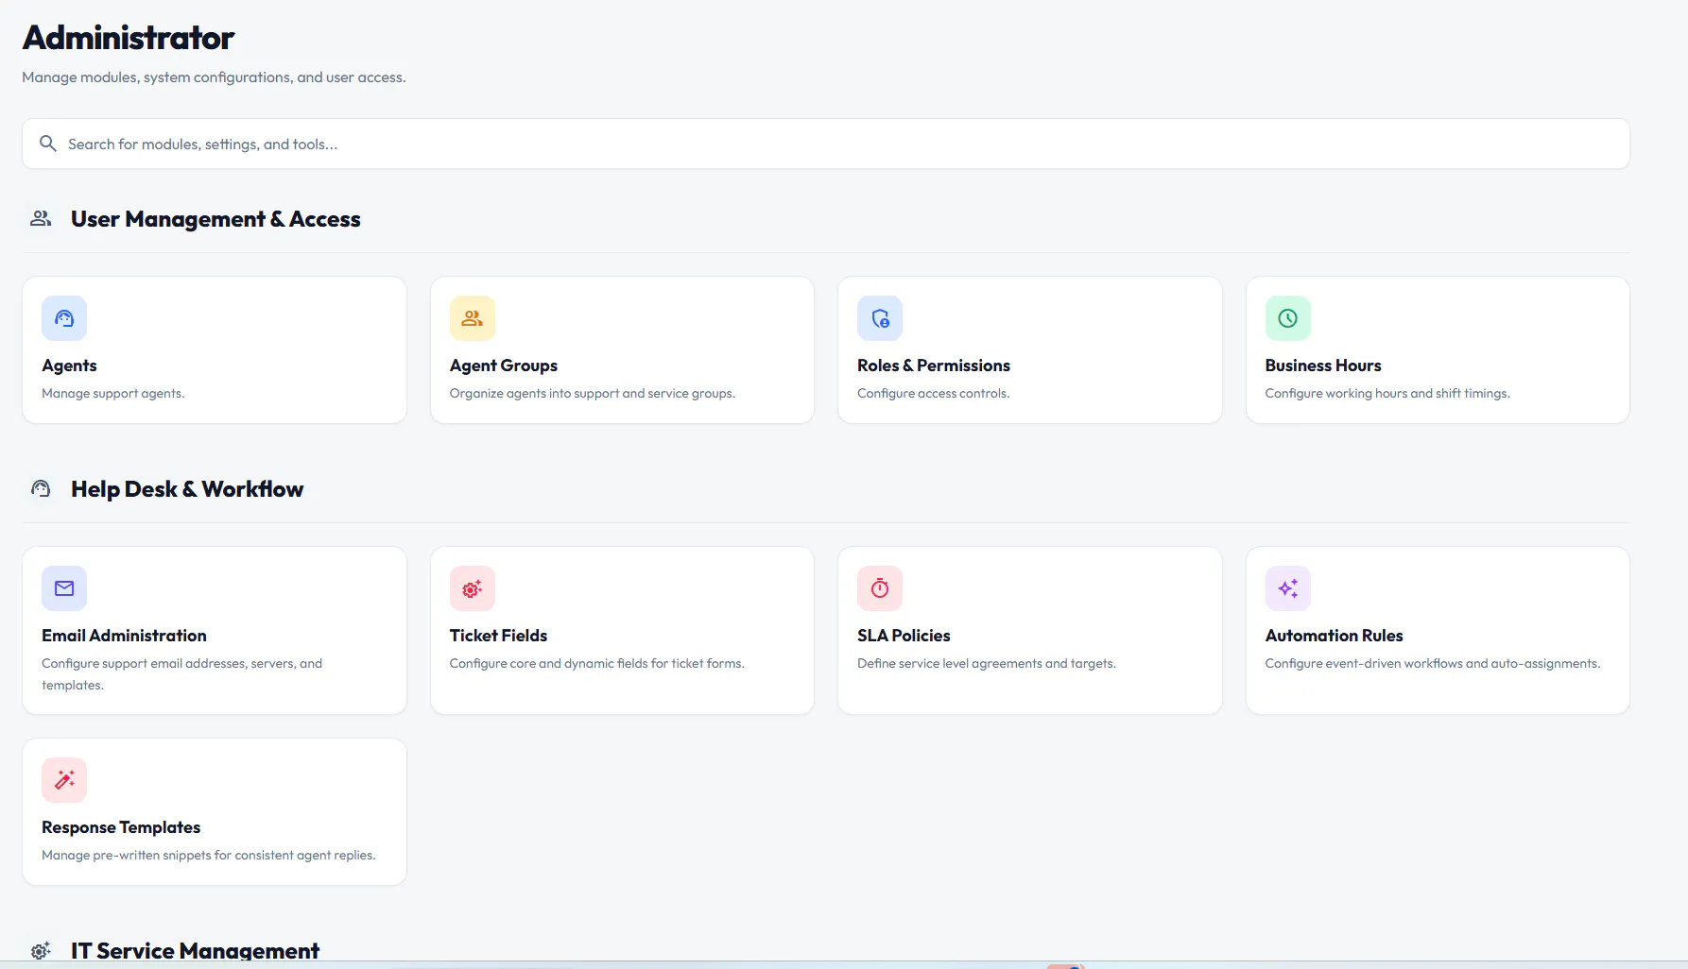Image resolution: width=1688 pixels, height=969 pixels.
Task: Click 'Manage support agents.' description
Action: [x=112, y=393]
